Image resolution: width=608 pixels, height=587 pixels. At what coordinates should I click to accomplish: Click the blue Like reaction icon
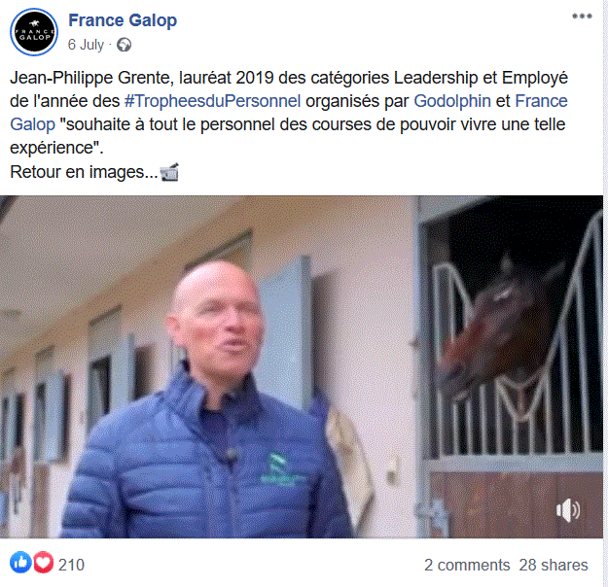20,562
